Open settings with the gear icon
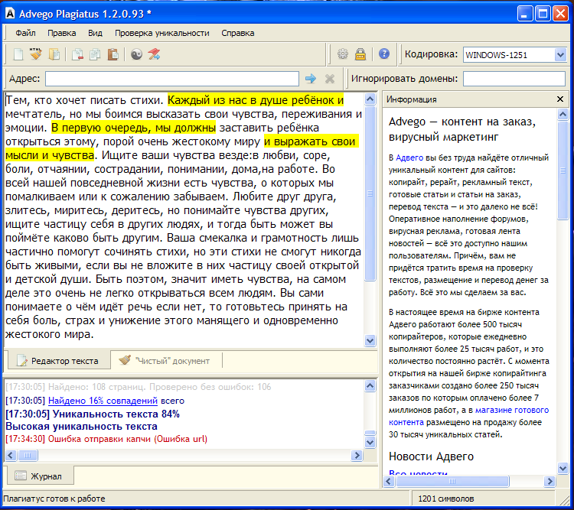The image size is (574, 510). 343,54
